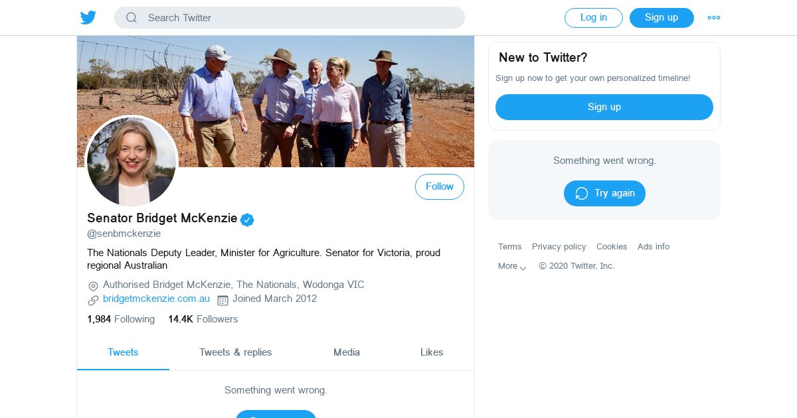This screenshot has width=797, height=418.
Task: Select the Likes tab
Action: [432, 352]
